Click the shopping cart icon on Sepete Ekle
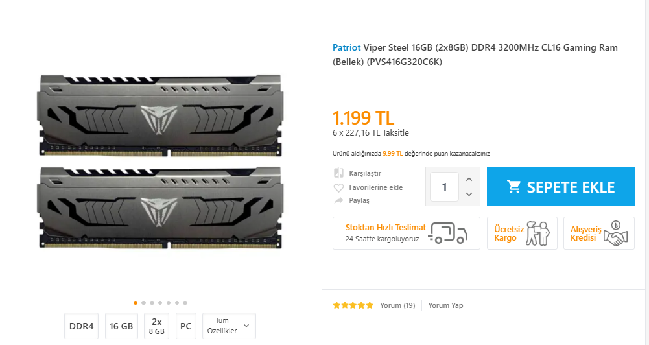This screenshot has height=345, width=649. coord(514,187)
